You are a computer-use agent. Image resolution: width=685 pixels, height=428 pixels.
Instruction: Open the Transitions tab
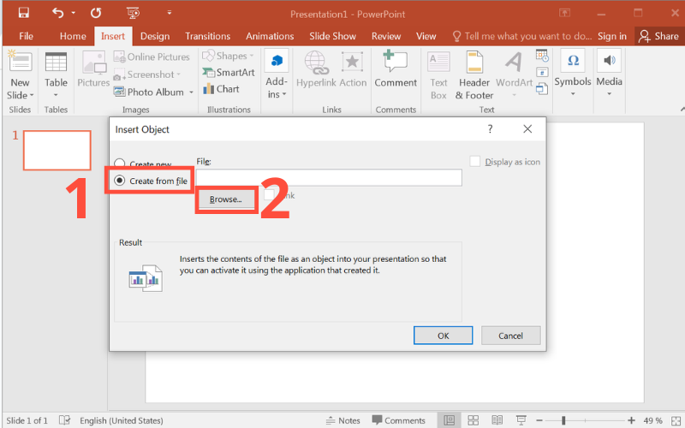click(x=207, y=36)
